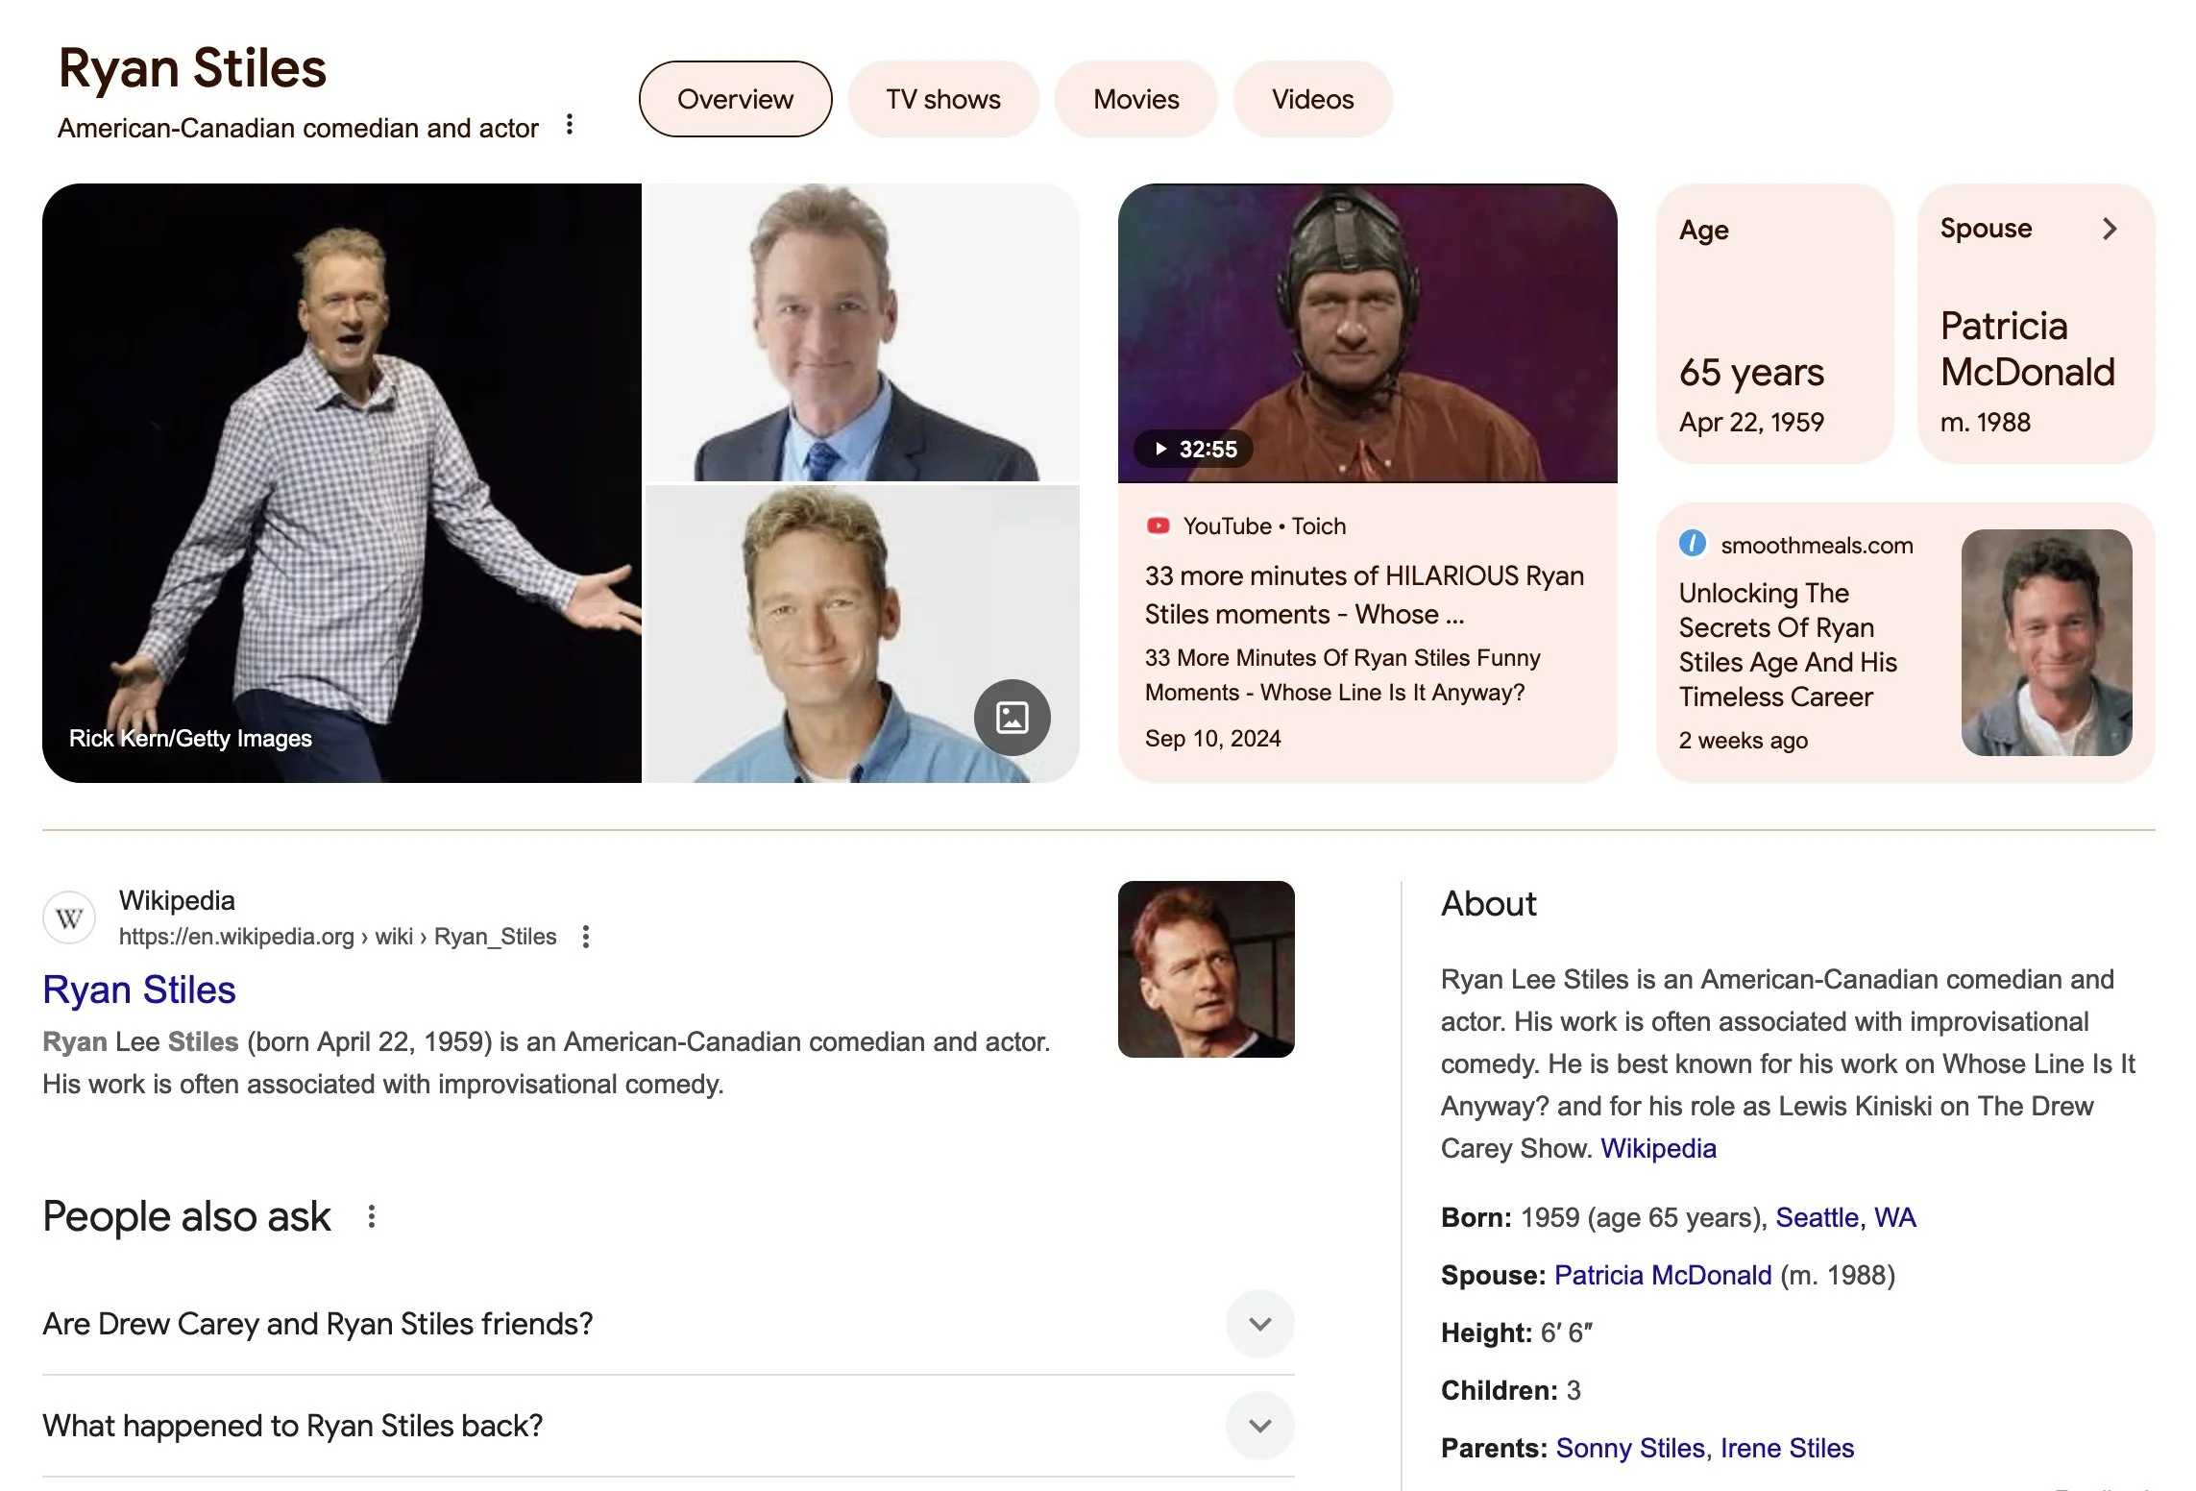Open the Spouse card chevron arrow
The image size is (2196, 1491).
click(x=2110, y=229)
